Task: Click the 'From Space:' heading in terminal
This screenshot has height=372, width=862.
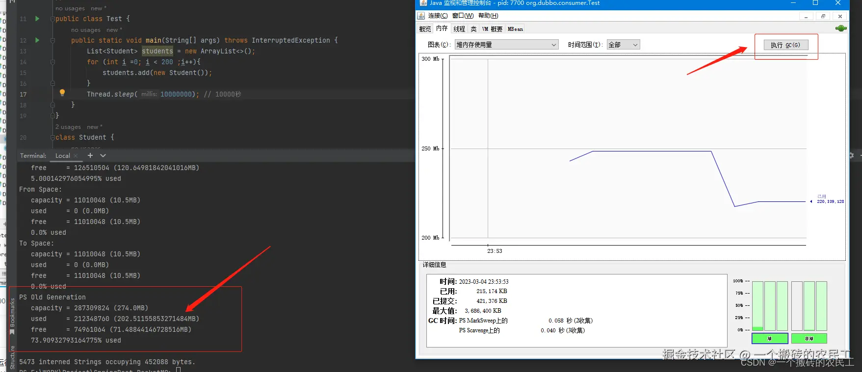Action: (x=40, y=189)
